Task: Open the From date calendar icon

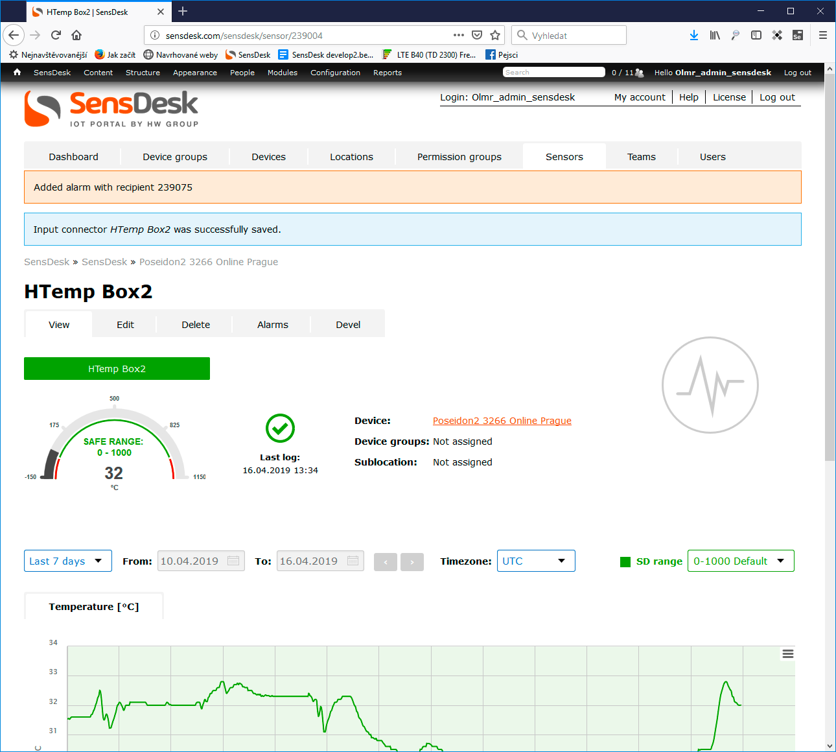Action: tap(234, 561)
